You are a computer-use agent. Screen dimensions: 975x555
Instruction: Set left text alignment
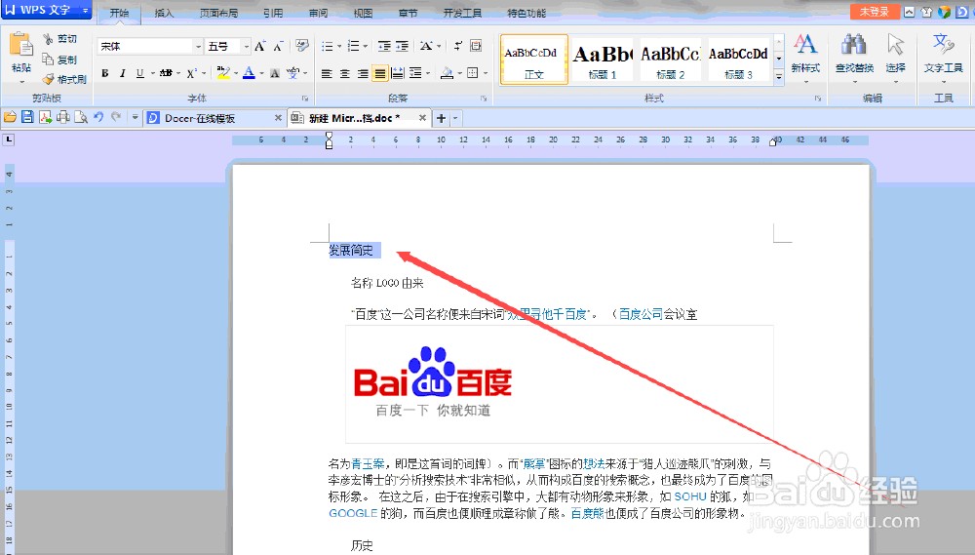pos(327,73)
